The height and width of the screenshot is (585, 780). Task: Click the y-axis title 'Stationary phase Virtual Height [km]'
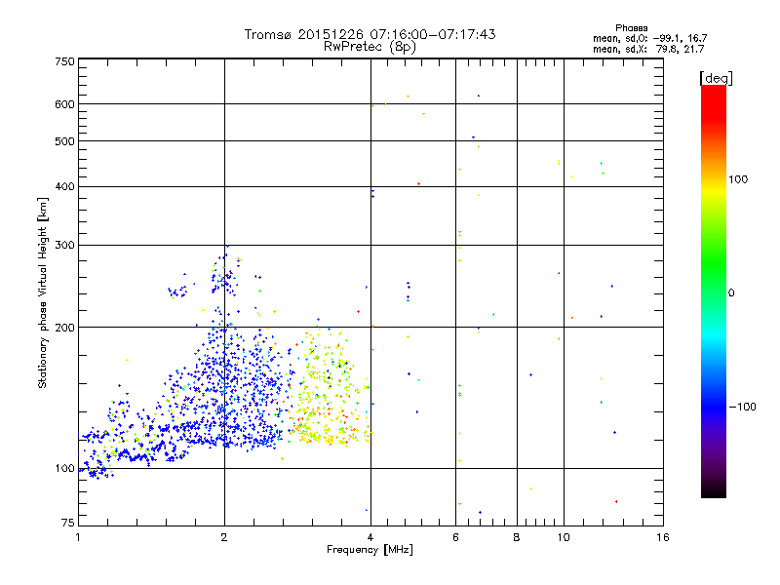coord(43,293)
